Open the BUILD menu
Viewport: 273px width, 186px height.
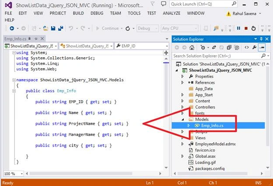tap(78, 13)
